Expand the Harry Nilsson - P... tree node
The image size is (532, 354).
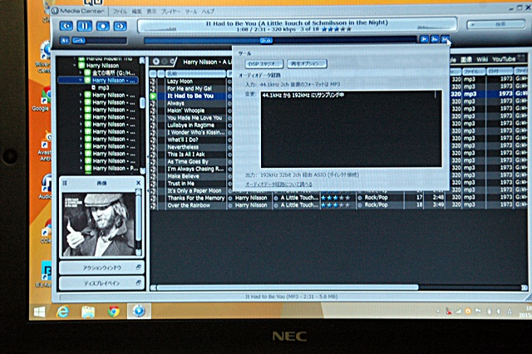[81, 169]
